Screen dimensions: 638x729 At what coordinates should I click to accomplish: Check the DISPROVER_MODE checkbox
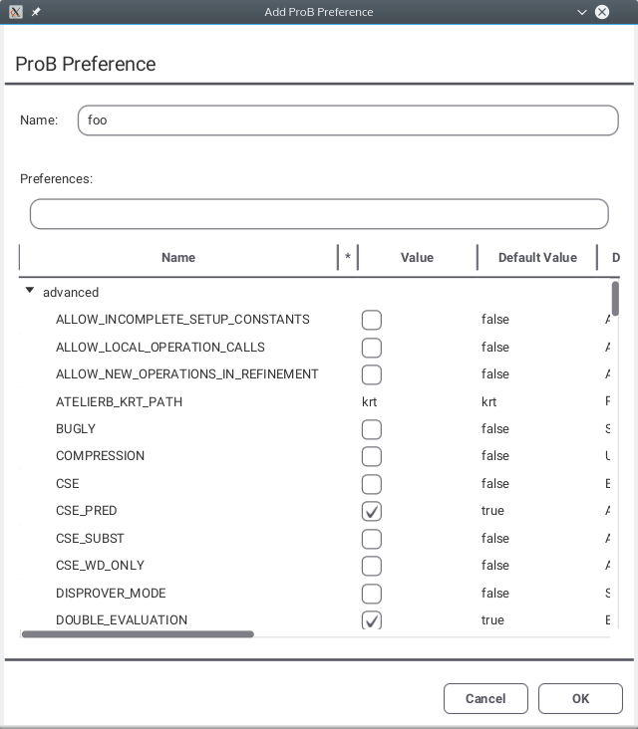[x=371, y=594]
